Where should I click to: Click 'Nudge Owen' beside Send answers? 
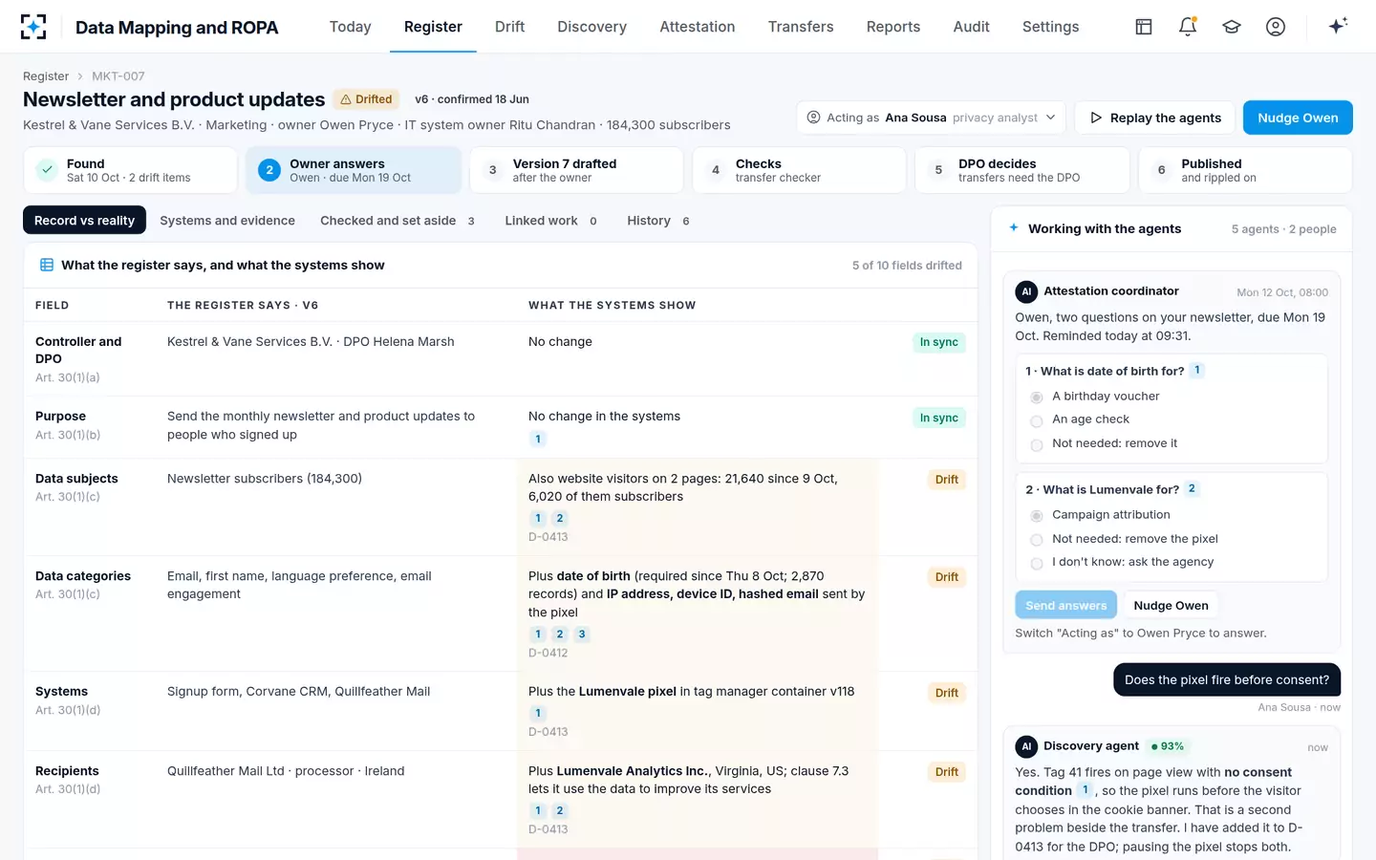coord(1171,606)
